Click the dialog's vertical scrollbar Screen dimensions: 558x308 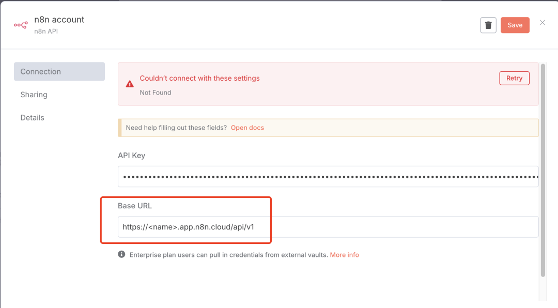click(542, 171)
